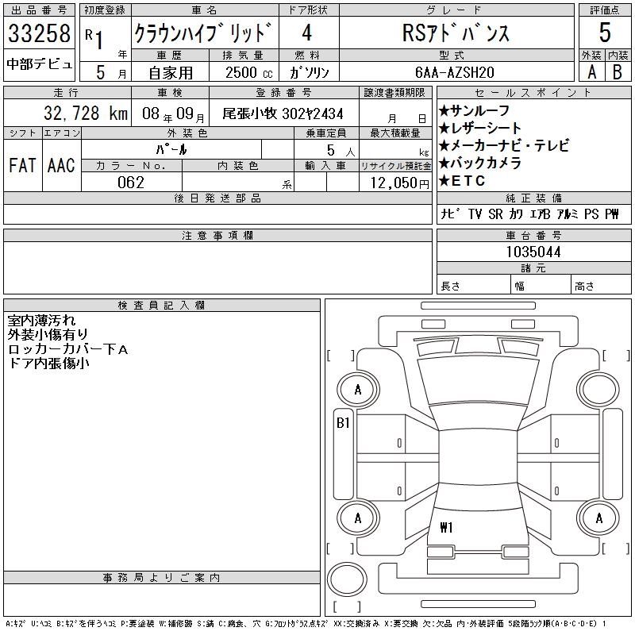Screen dimensions: 635x635
Task: Click overall evaluation score 5
Action: point(605,33)
